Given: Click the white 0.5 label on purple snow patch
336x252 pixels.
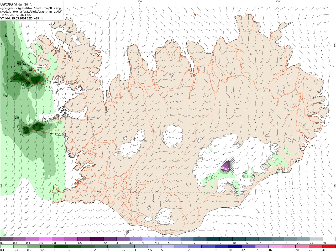Looking at the screenshot, I should click(x=227, y=170).
